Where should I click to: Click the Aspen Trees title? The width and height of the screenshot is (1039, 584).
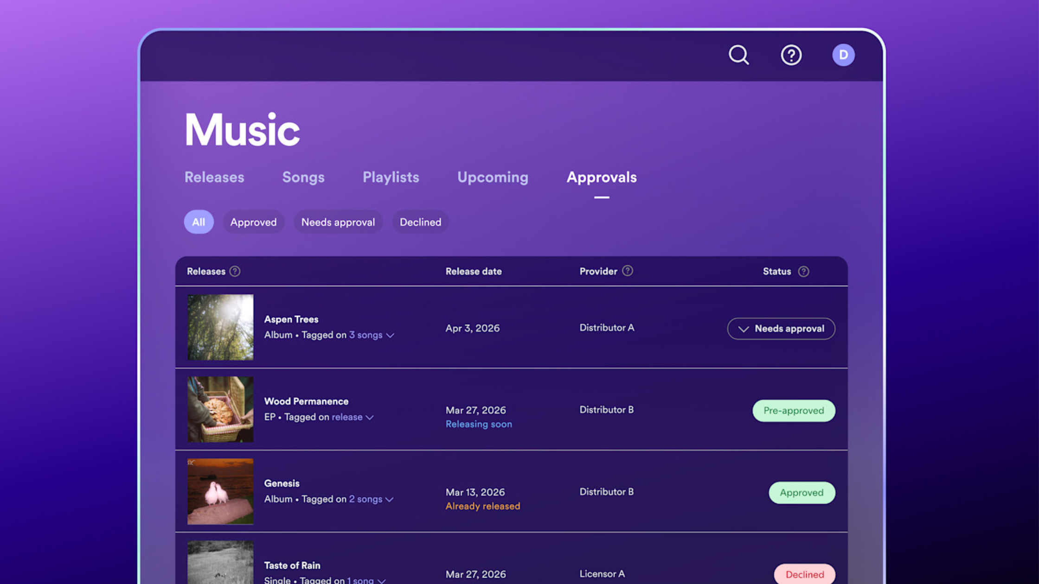pyautogui.click(x=291, y=319)
